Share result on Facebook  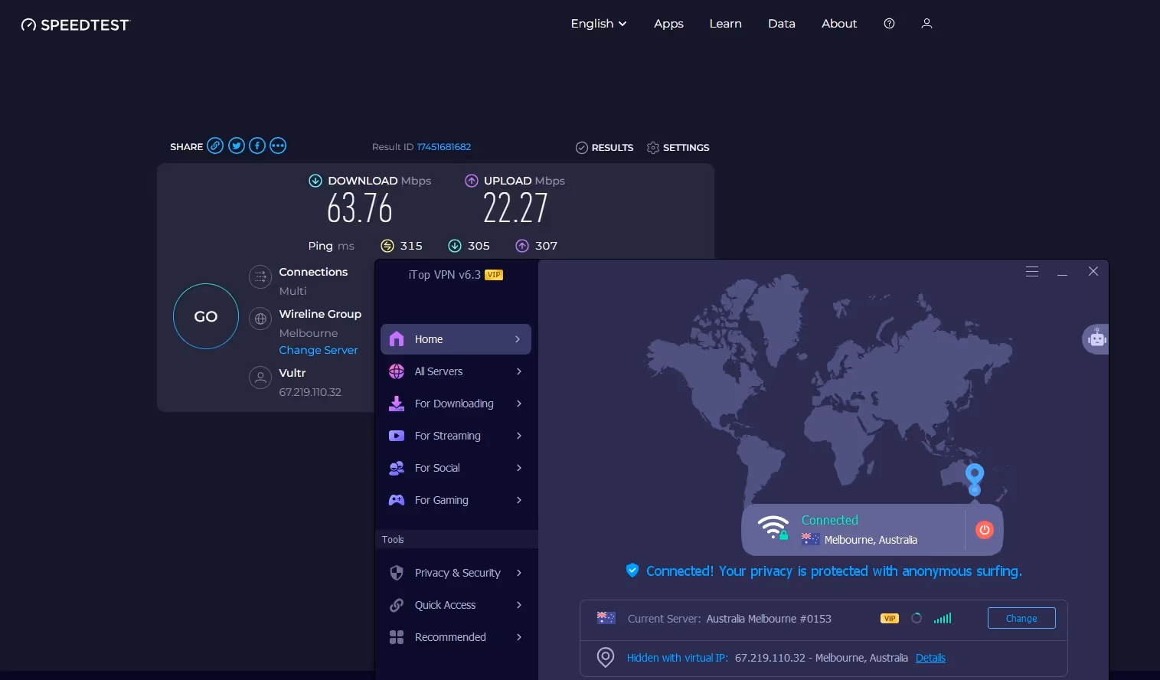[x=257, y=145]
